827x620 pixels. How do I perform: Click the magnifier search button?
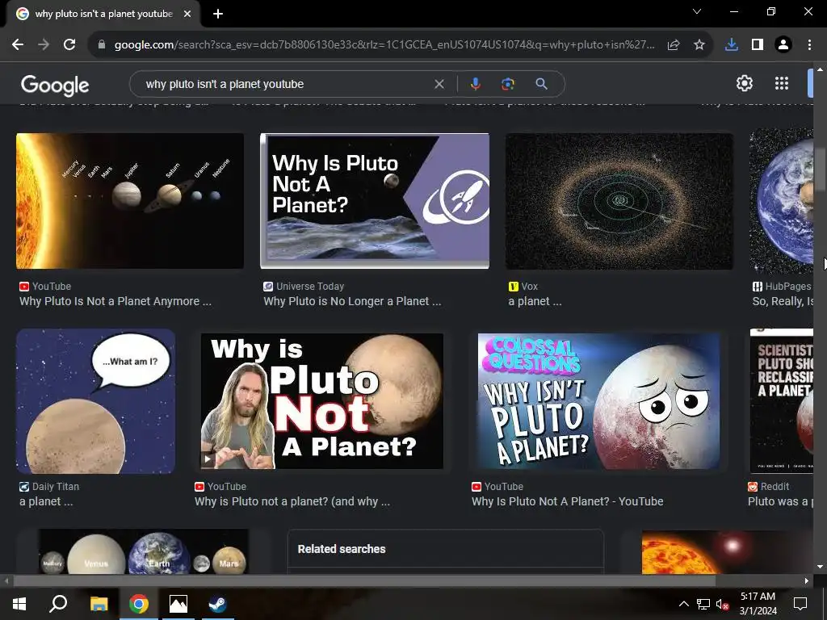click(542, 84)
